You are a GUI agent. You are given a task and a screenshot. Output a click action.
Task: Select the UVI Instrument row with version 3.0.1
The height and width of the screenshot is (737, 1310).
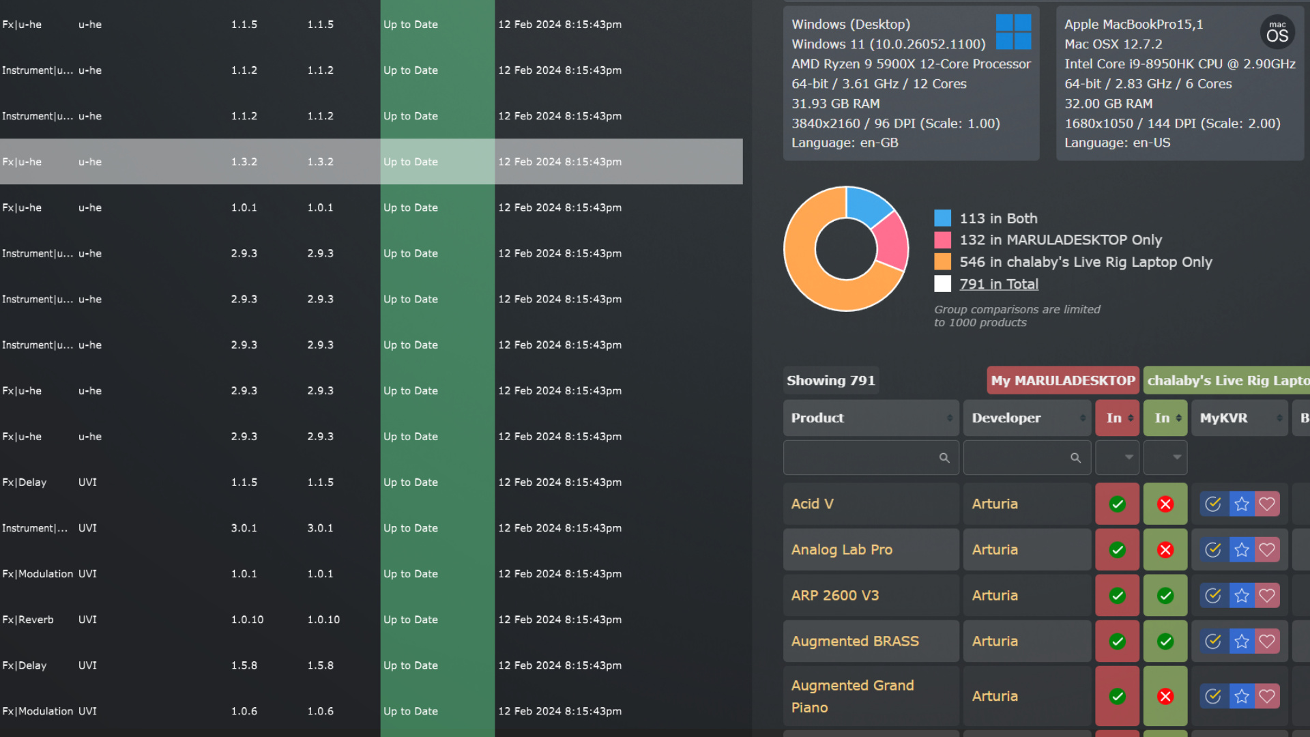click(371, 528)
